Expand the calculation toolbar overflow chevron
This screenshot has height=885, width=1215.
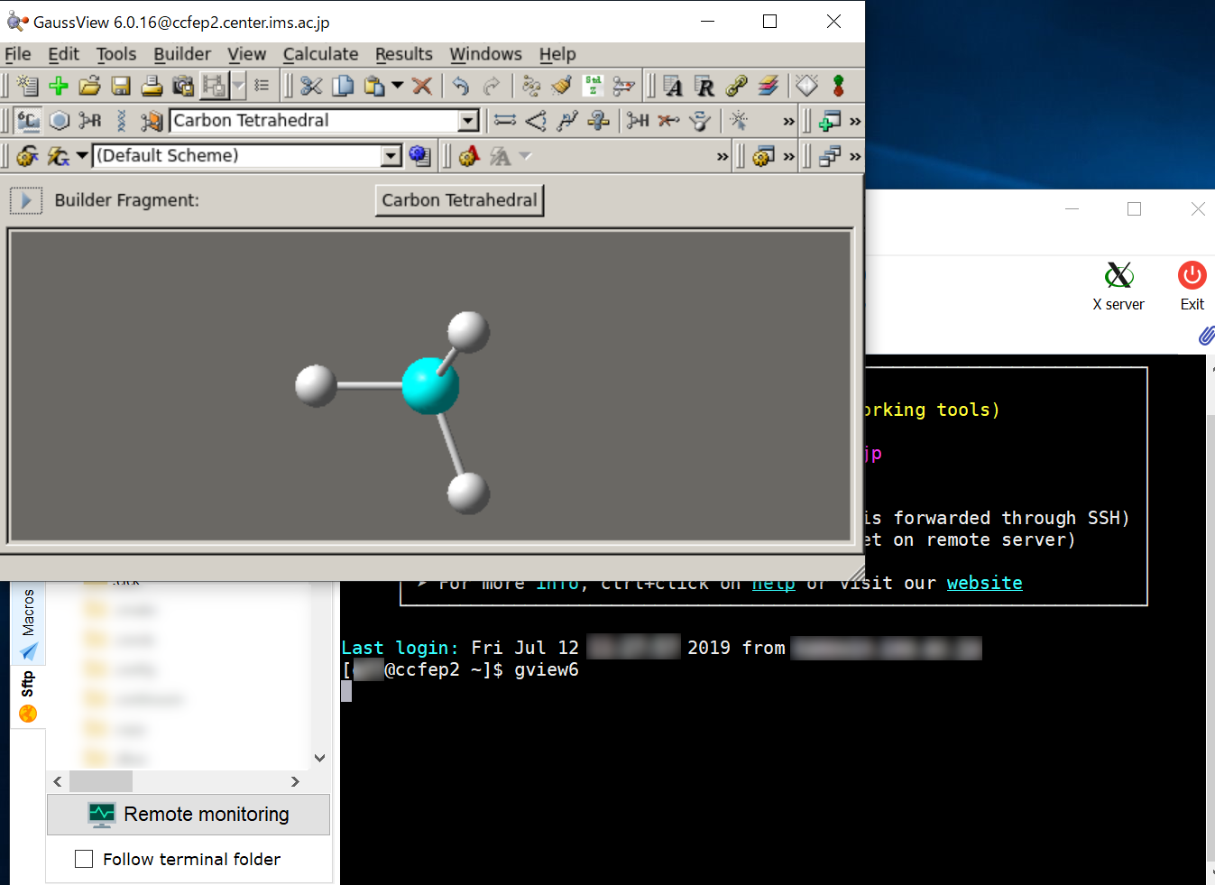click(723, 156)
